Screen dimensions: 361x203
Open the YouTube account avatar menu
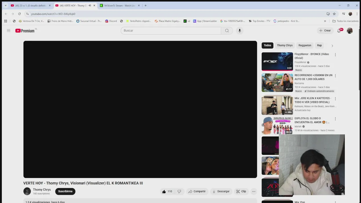(x=350, y=30)
